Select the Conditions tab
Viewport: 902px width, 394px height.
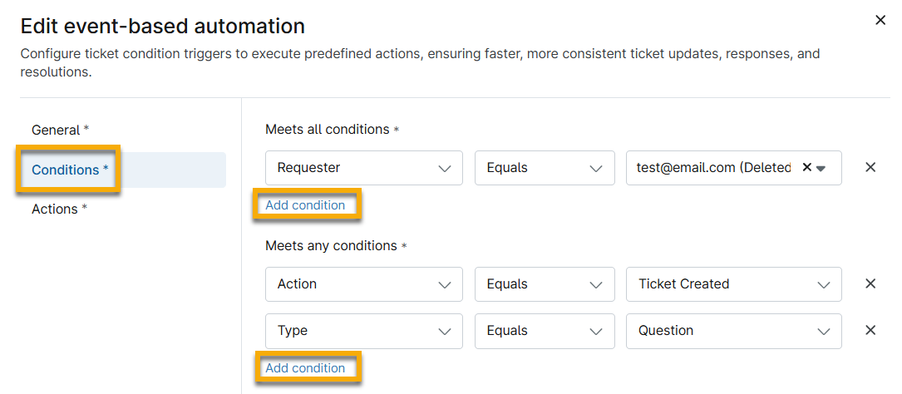(x=70, y=170)
